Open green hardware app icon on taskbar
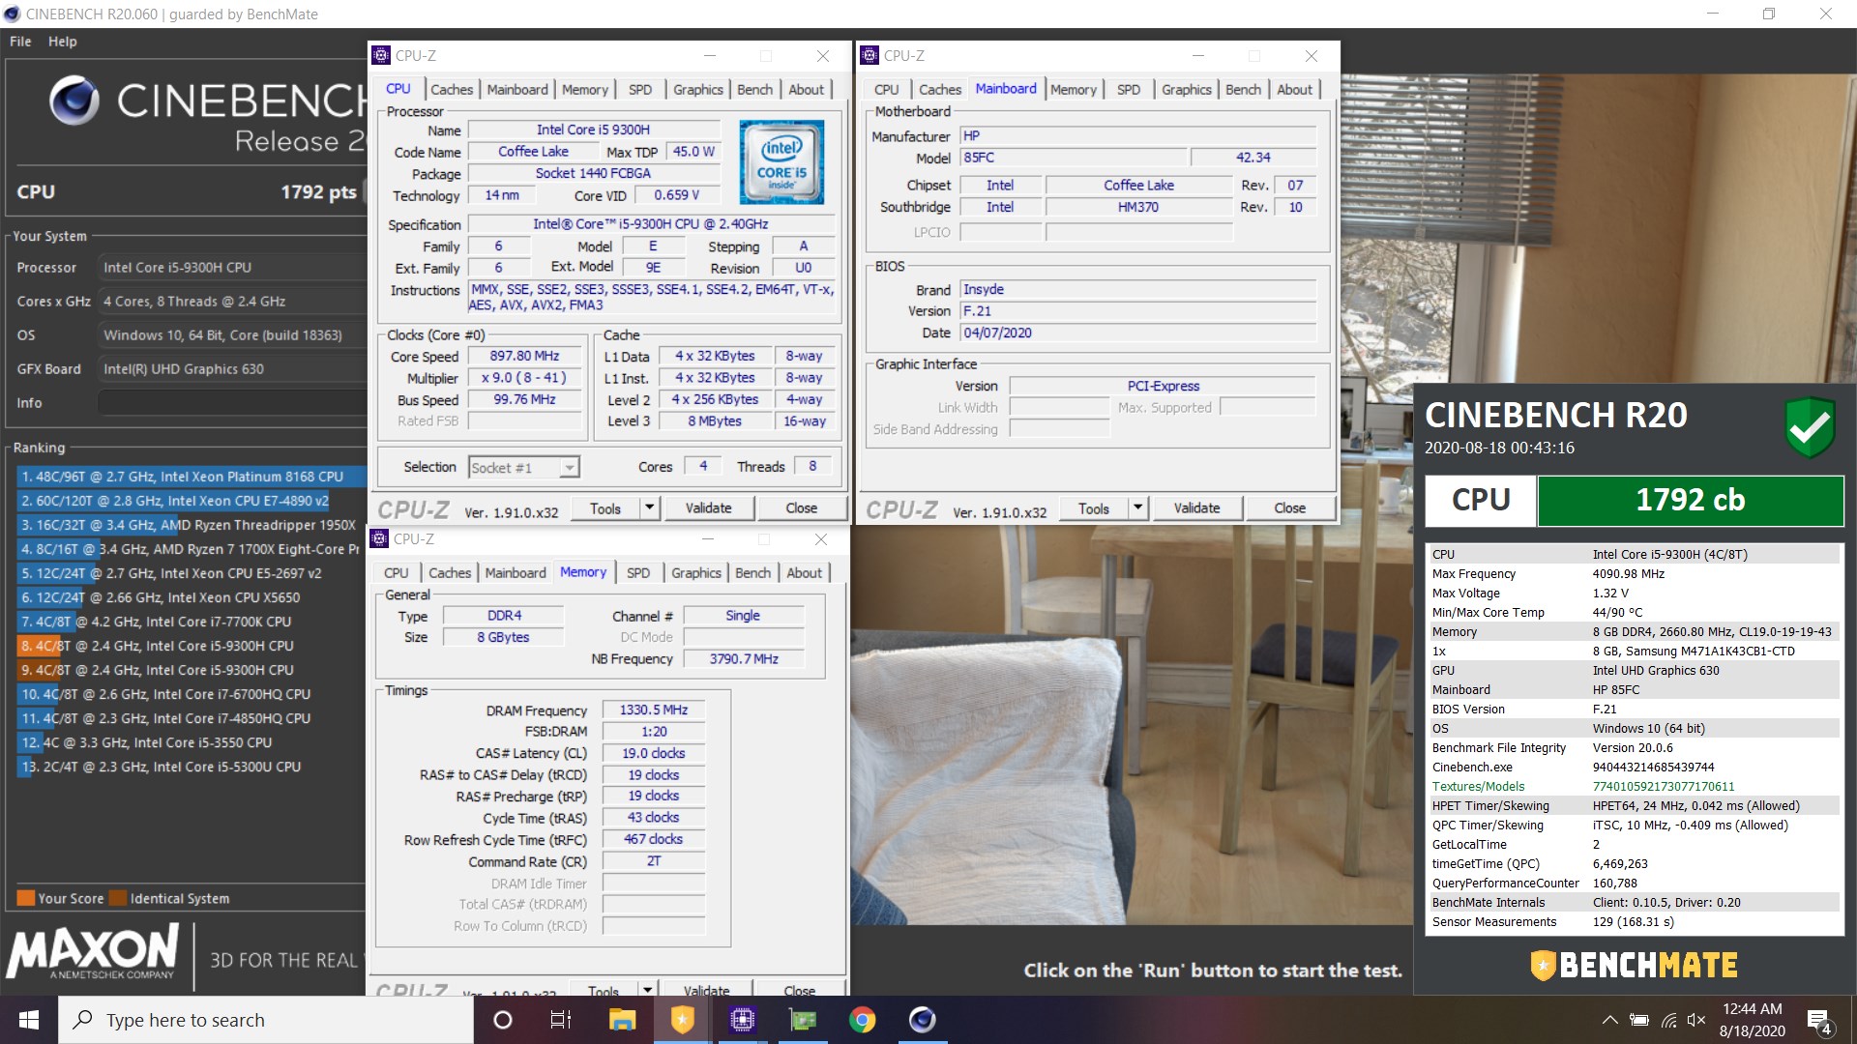Viewport: 1857px width, 1044px height. point(803,1020)
